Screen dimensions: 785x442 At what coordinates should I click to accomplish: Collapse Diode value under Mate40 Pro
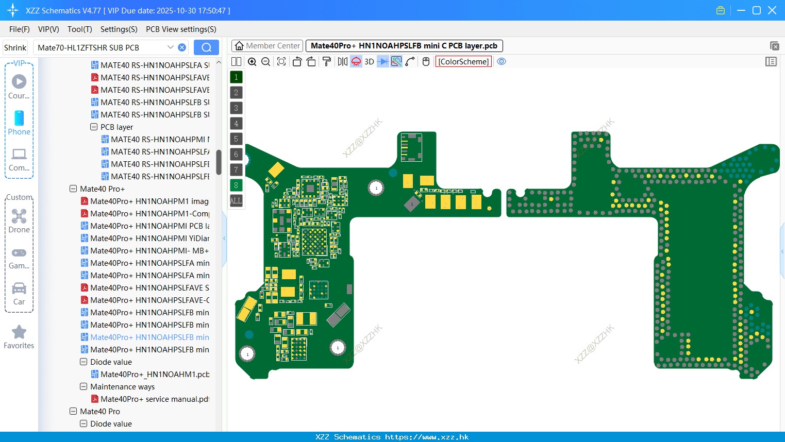(x=83, y=423)
